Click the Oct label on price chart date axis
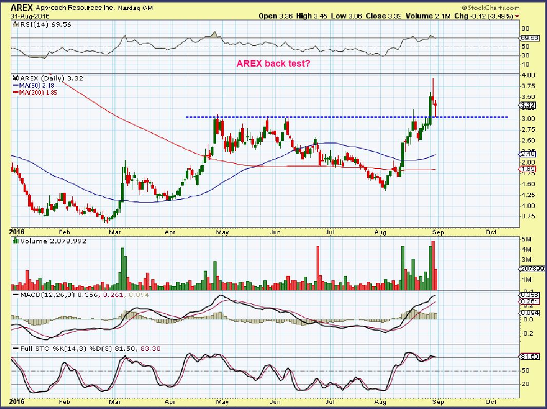This screenshot has height=409, width=547. [x=491, y=232]
